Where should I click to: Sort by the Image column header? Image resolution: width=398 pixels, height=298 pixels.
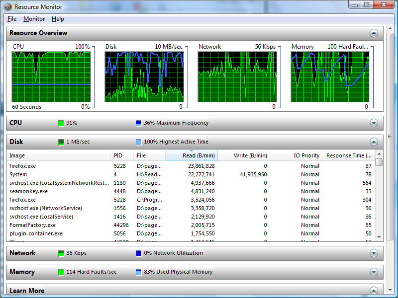(58, 155)
